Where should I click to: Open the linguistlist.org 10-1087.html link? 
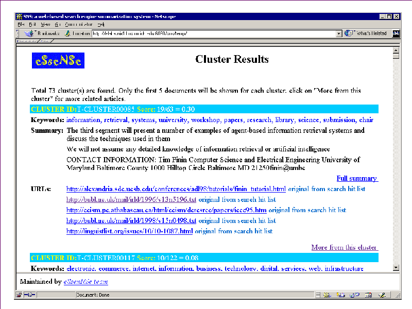tap(130, 231)
